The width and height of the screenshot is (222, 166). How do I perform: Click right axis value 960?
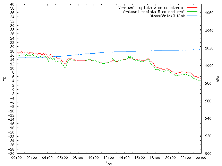(x=208, y=101)
